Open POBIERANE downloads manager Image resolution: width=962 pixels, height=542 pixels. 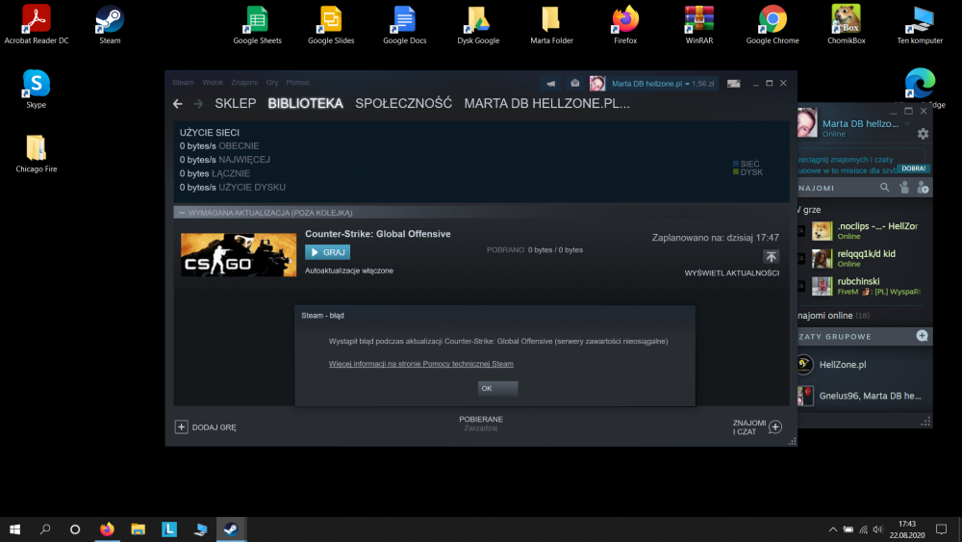pyautogui.click(x=481, y=424)
